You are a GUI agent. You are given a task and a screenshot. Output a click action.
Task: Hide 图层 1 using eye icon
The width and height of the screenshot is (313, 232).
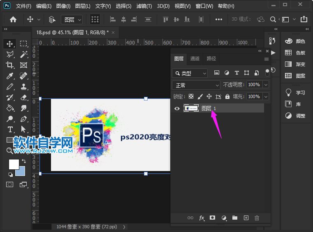click(x=177, y=108)
